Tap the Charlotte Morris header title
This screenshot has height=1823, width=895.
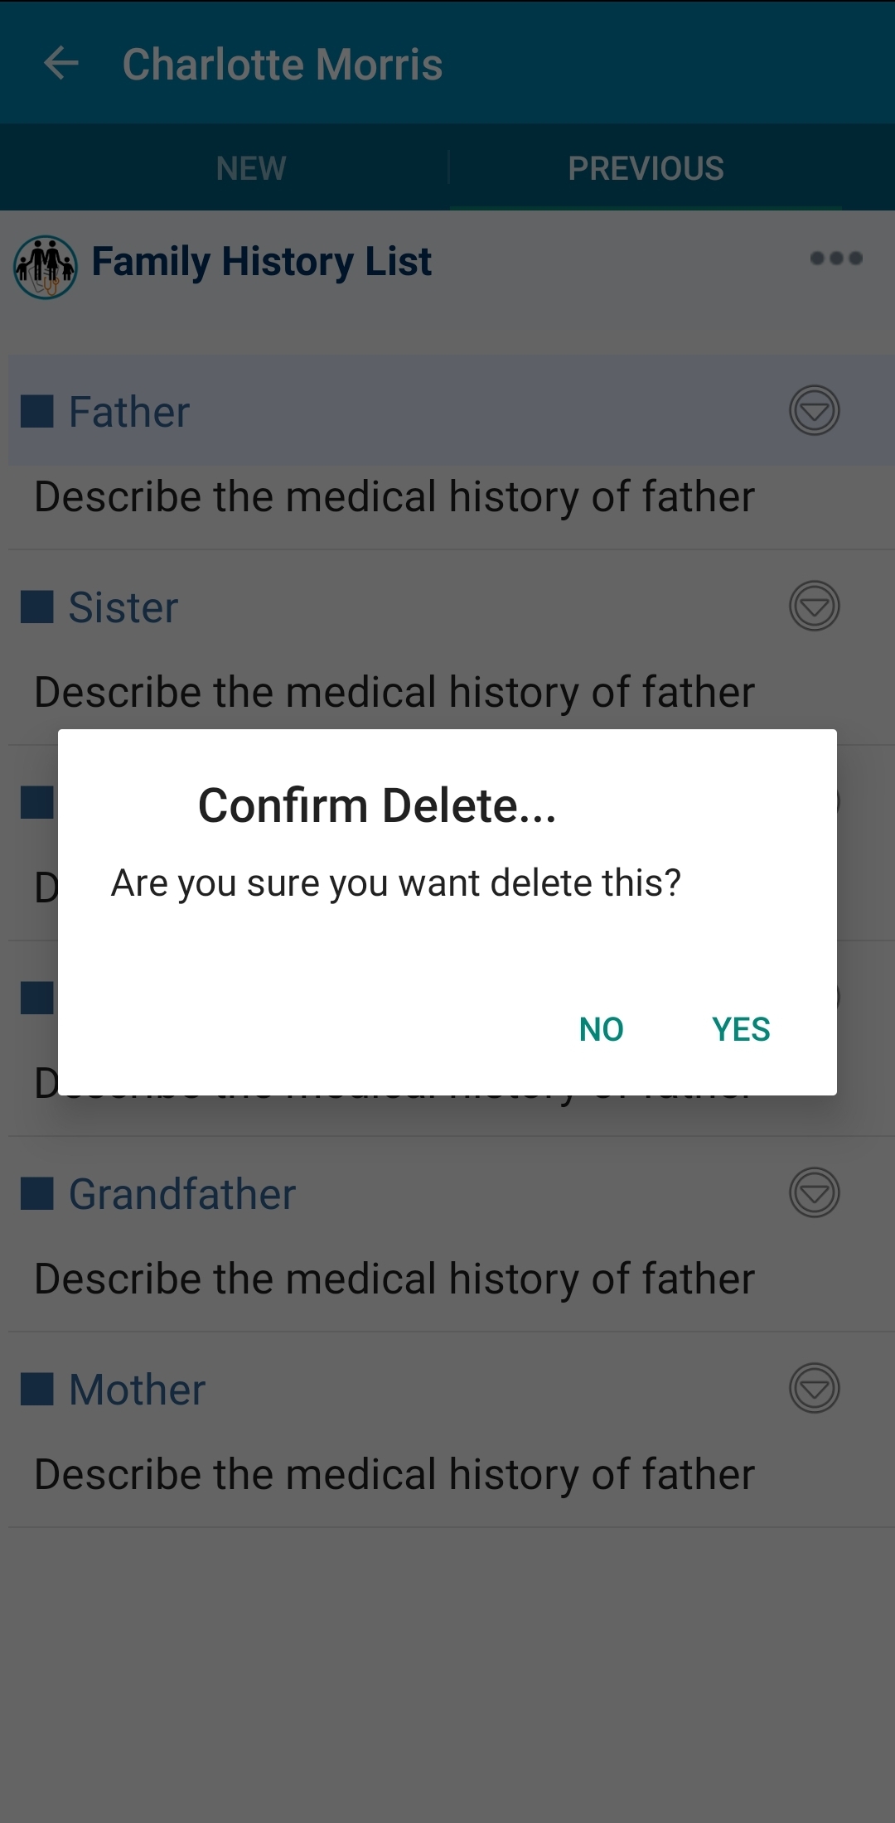[283, 64]
